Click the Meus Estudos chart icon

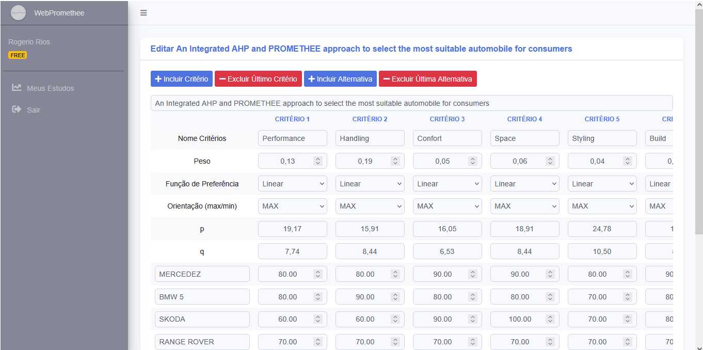[17, 88]
